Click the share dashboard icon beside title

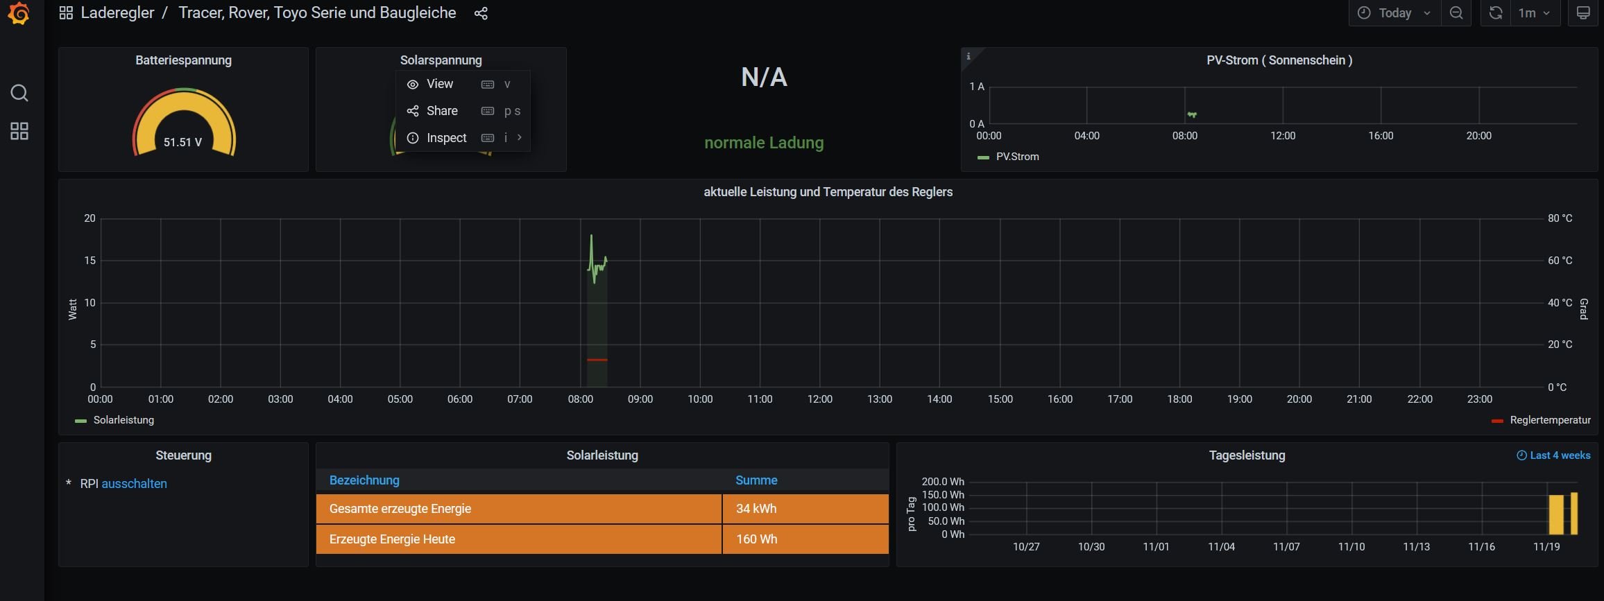(x=481, y=13)
